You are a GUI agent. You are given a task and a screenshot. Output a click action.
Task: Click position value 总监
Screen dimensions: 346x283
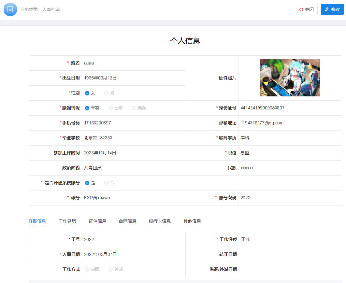(x=245, y=153)
